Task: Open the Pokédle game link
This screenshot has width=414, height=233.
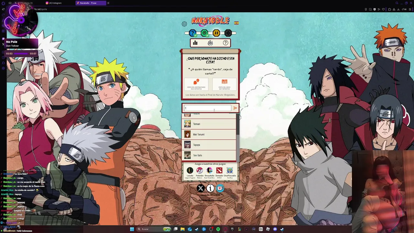Action: [x=200, y=172]
